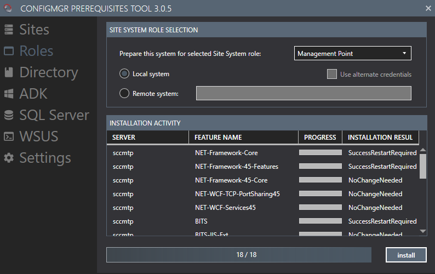
Task: Click the PROGRESS column header
Action: click(x=320, y=138)
